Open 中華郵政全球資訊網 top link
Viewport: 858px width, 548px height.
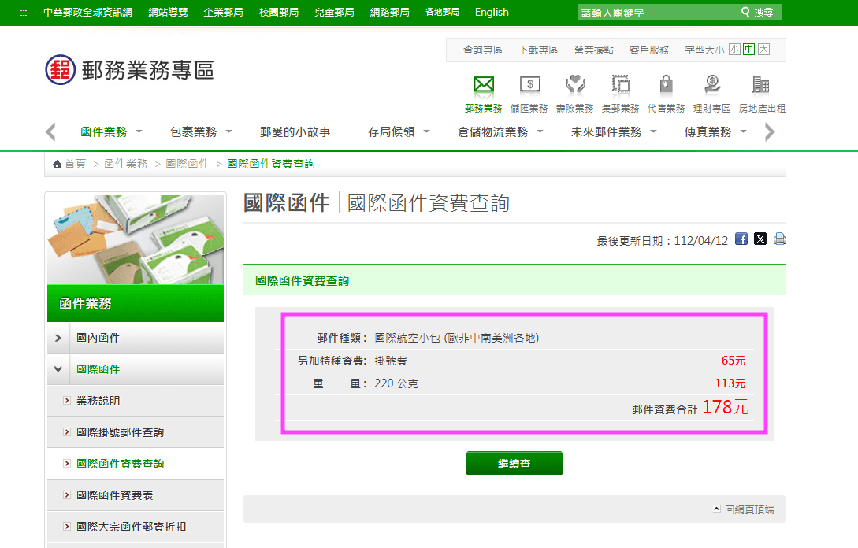coord(87,12)
